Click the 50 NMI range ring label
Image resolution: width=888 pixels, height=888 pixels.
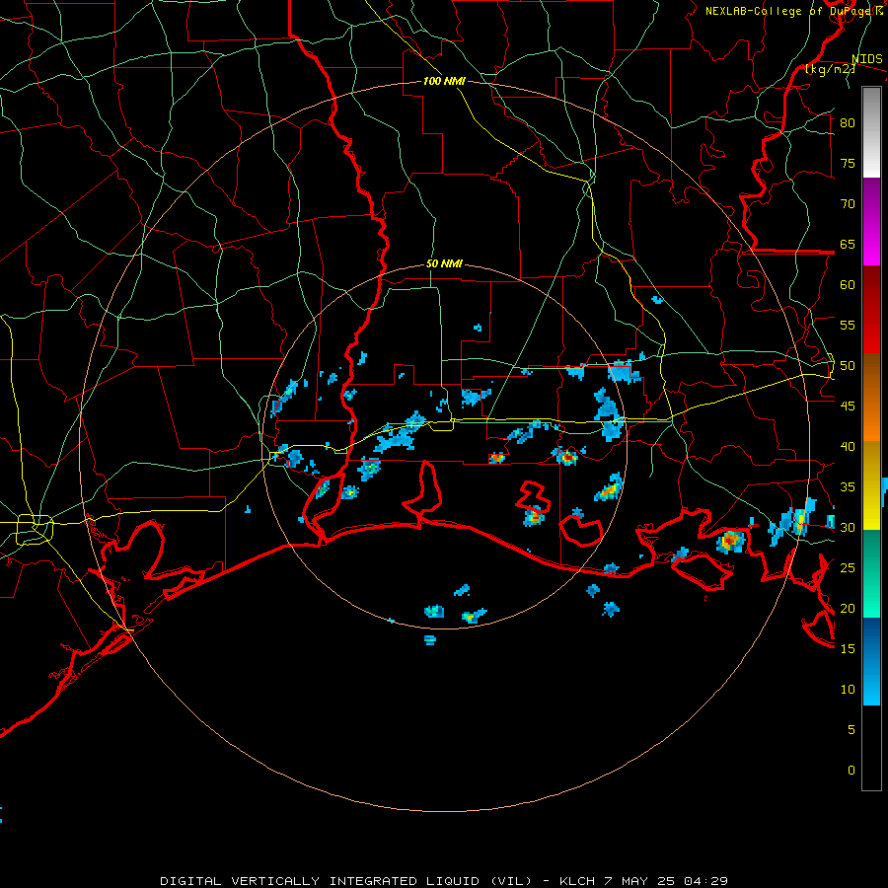click(444, 263)
